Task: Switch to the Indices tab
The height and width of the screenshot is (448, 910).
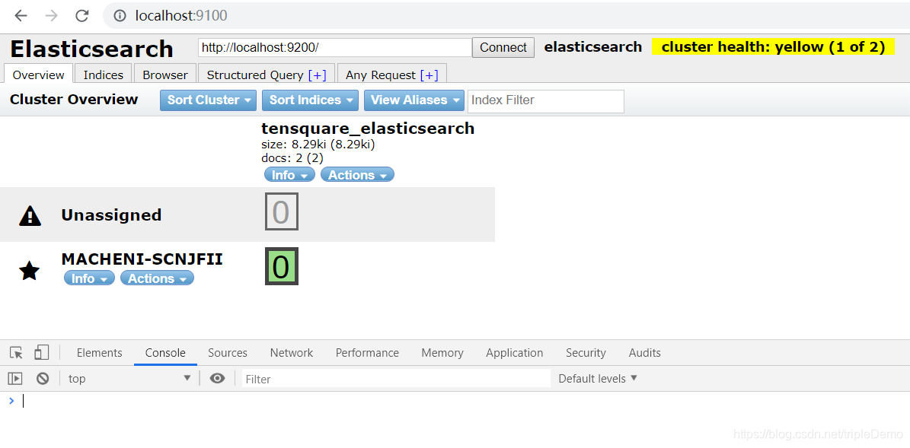Action: point(104,75)
